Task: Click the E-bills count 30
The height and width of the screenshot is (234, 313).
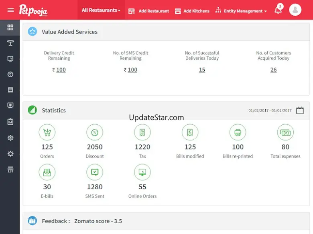Action: [x=47, y=187]
